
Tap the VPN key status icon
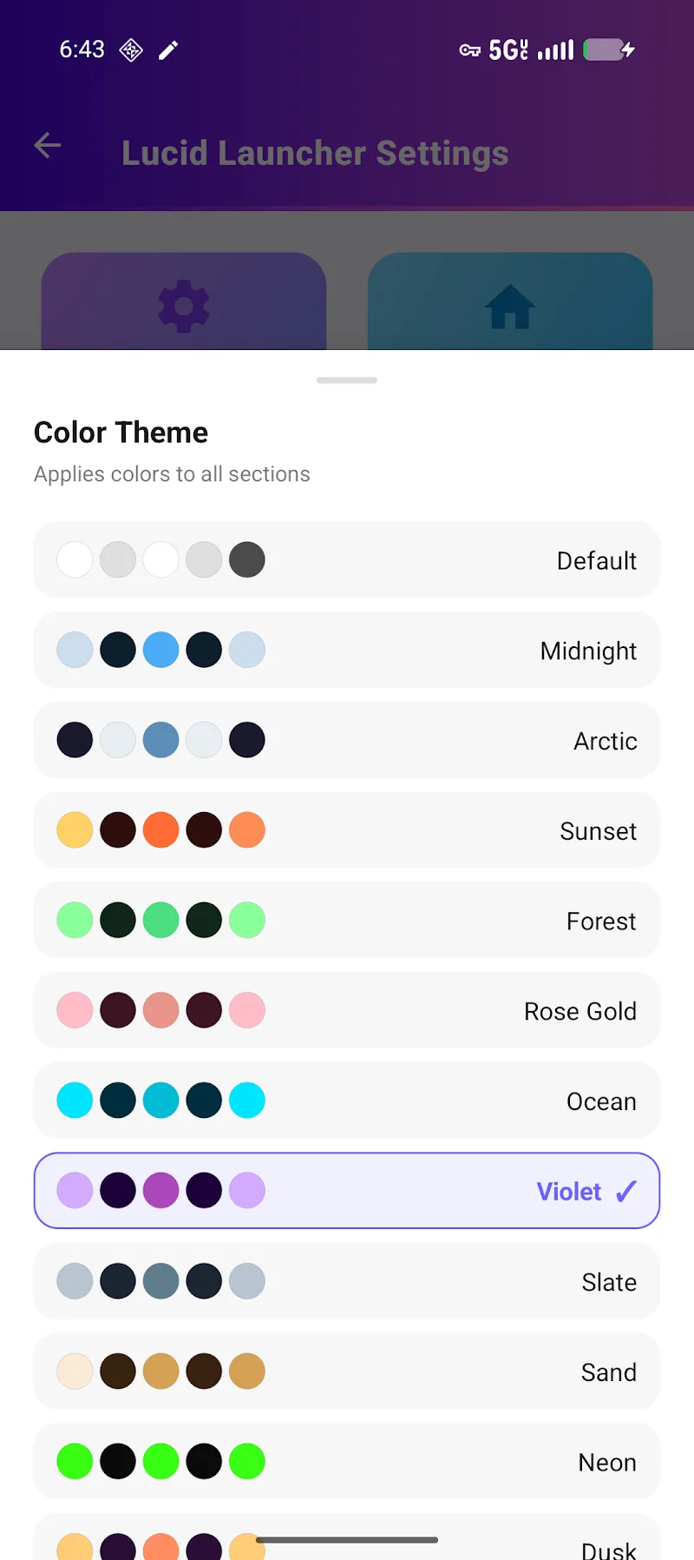point(469,50)
